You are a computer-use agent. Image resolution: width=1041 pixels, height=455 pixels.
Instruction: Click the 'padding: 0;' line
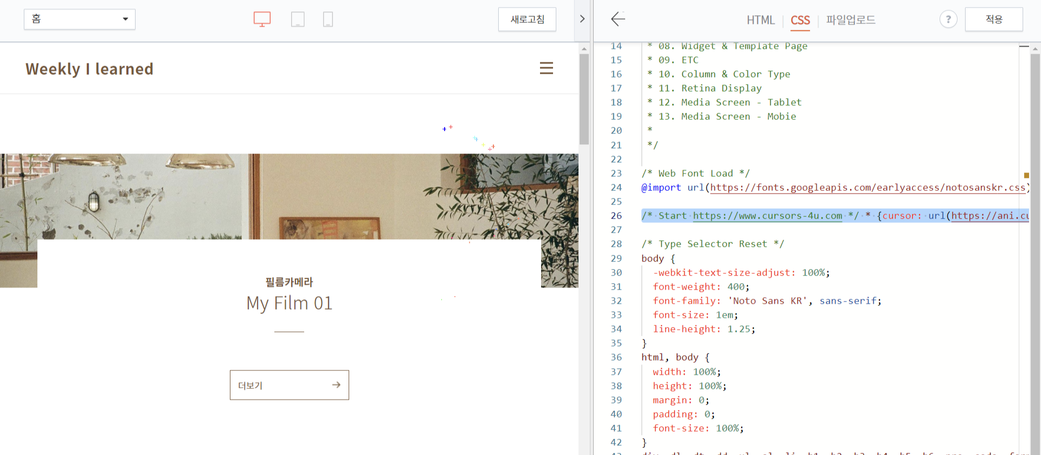tap(684, 414)
